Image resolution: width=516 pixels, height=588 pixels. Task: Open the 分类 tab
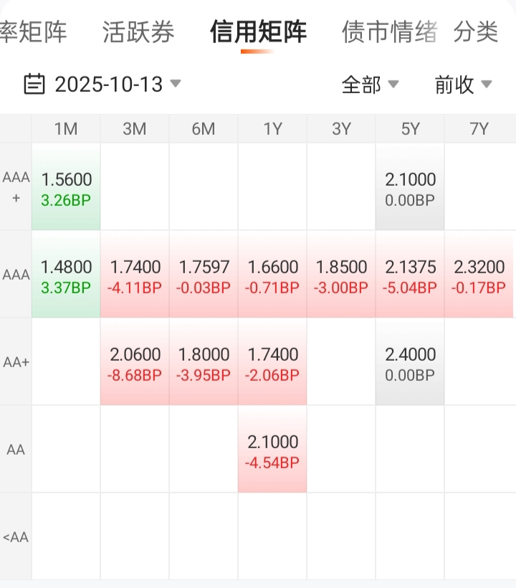click(476, 32)
